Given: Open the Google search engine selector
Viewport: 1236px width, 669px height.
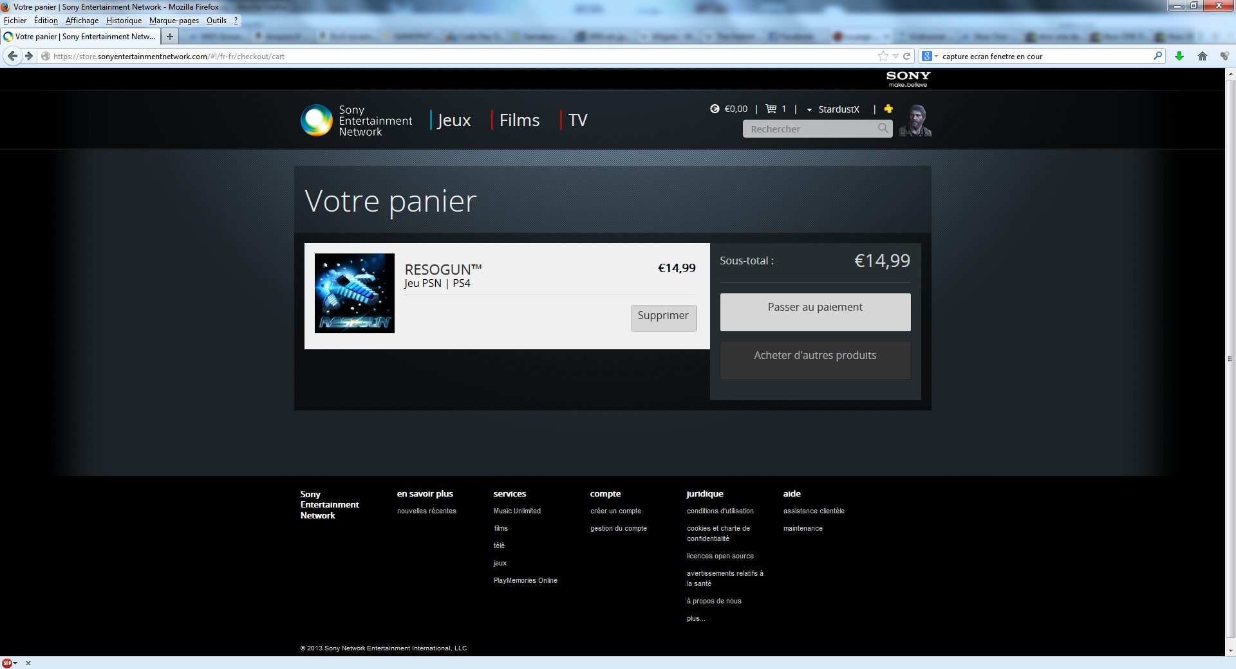Looking at the screenshot, I should coord(930,57).
